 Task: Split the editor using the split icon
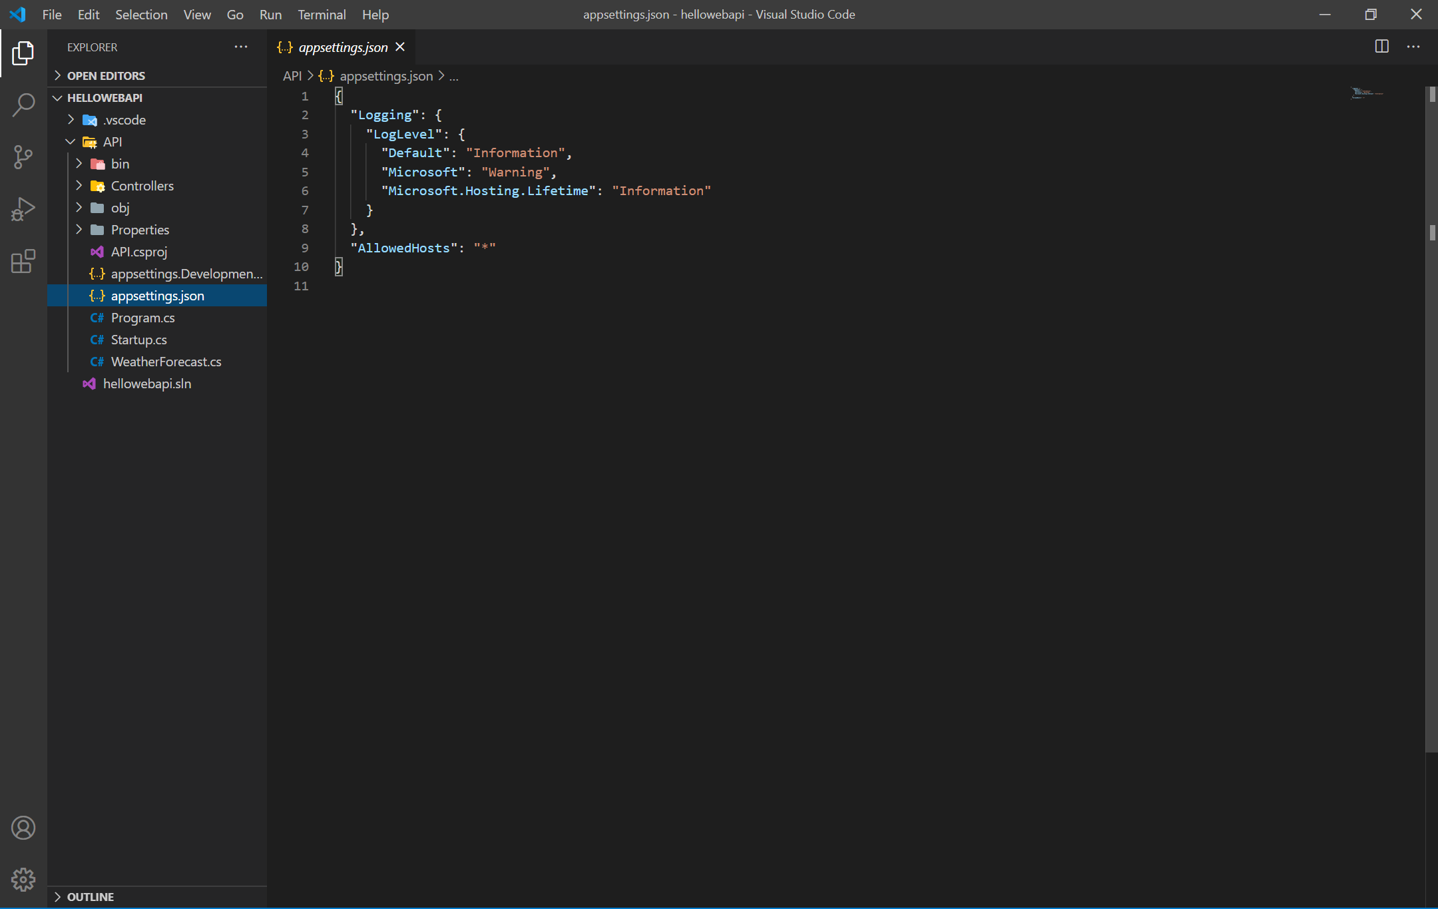[x=1383, y=47]
